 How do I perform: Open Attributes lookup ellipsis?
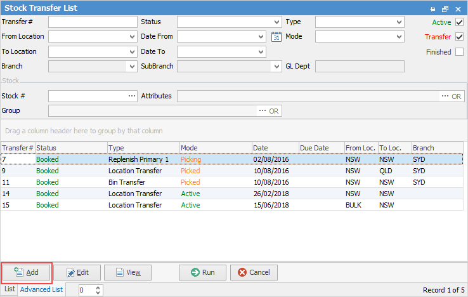click(x=445, y=96)
